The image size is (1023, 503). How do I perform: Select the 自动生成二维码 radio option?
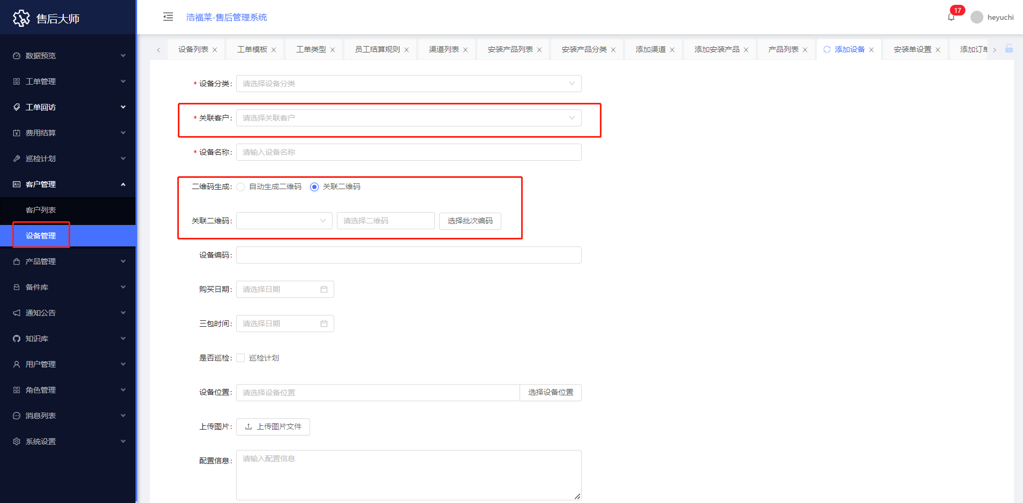coord(241,187)
